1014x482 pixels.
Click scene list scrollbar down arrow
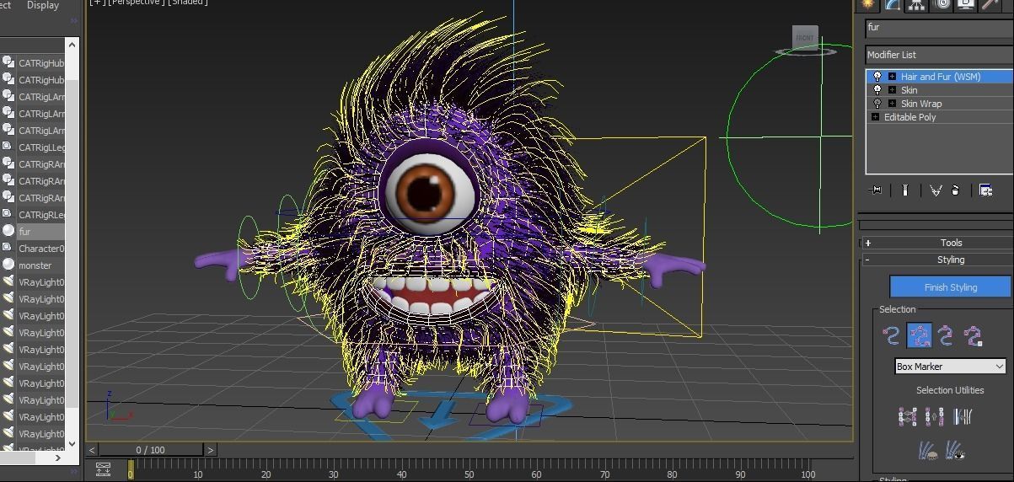click(72, 443)
